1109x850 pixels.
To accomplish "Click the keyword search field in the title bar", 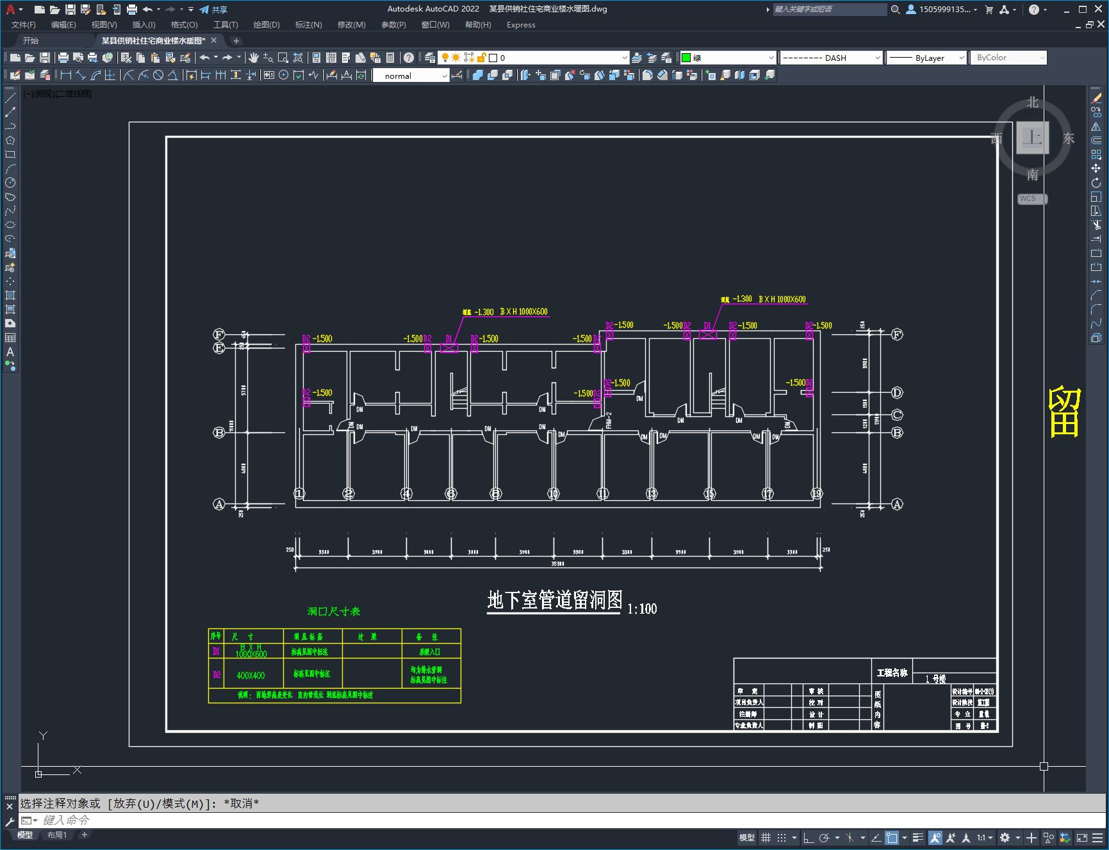I will click(x=830, y=9).
